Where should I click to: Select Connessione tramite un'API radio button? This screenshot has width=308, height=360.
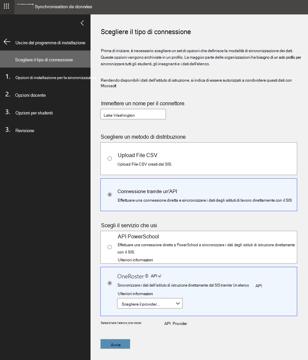tap(110, 194)
